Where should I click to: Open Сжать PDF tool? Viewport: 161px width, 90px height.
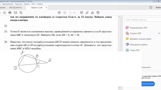pyautogui.click(x=135, y=50)
